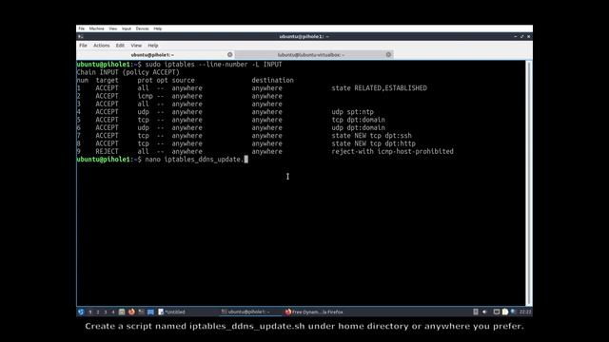Open clock showing 22:22
The height and width of the screenshot is (342, 609).
tap(525, 312)
